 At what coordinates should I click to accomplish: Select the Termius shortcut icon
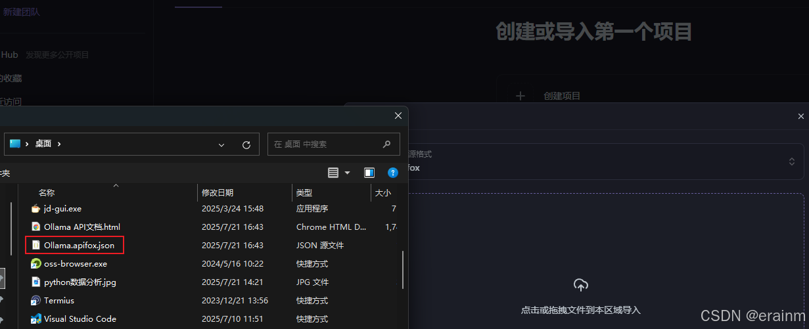(36, 300)
